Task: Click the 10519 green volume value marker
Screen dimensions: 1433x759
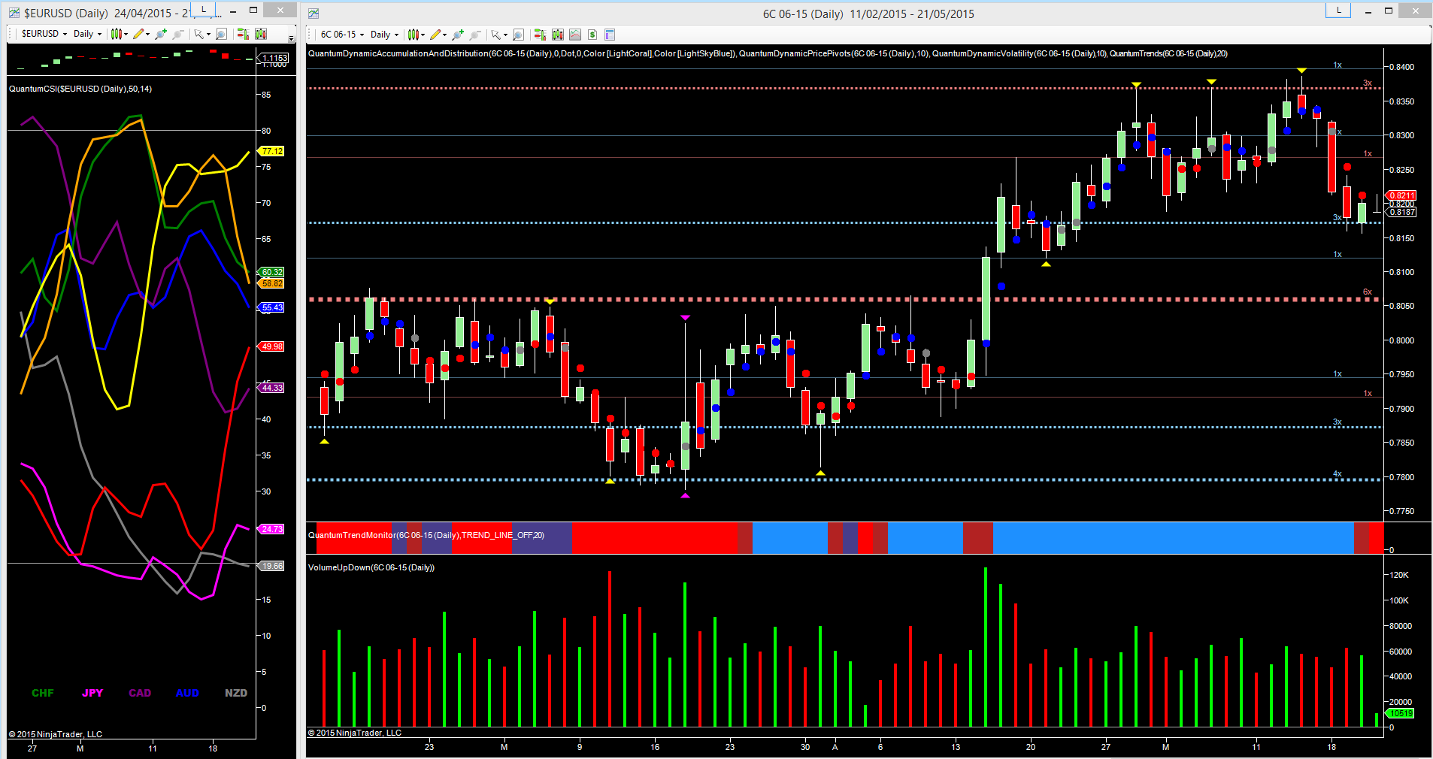Action: point(1400,713)
